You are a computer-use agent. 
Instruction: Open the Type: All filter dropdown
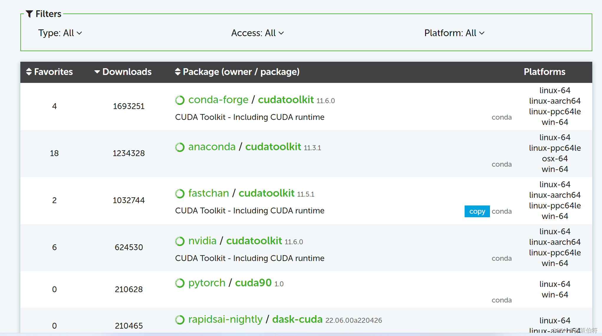tap(60, 33)
